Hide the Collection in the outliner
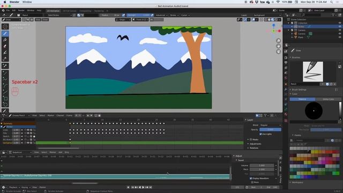Viewport: 343px width, 193px height. 340,23
